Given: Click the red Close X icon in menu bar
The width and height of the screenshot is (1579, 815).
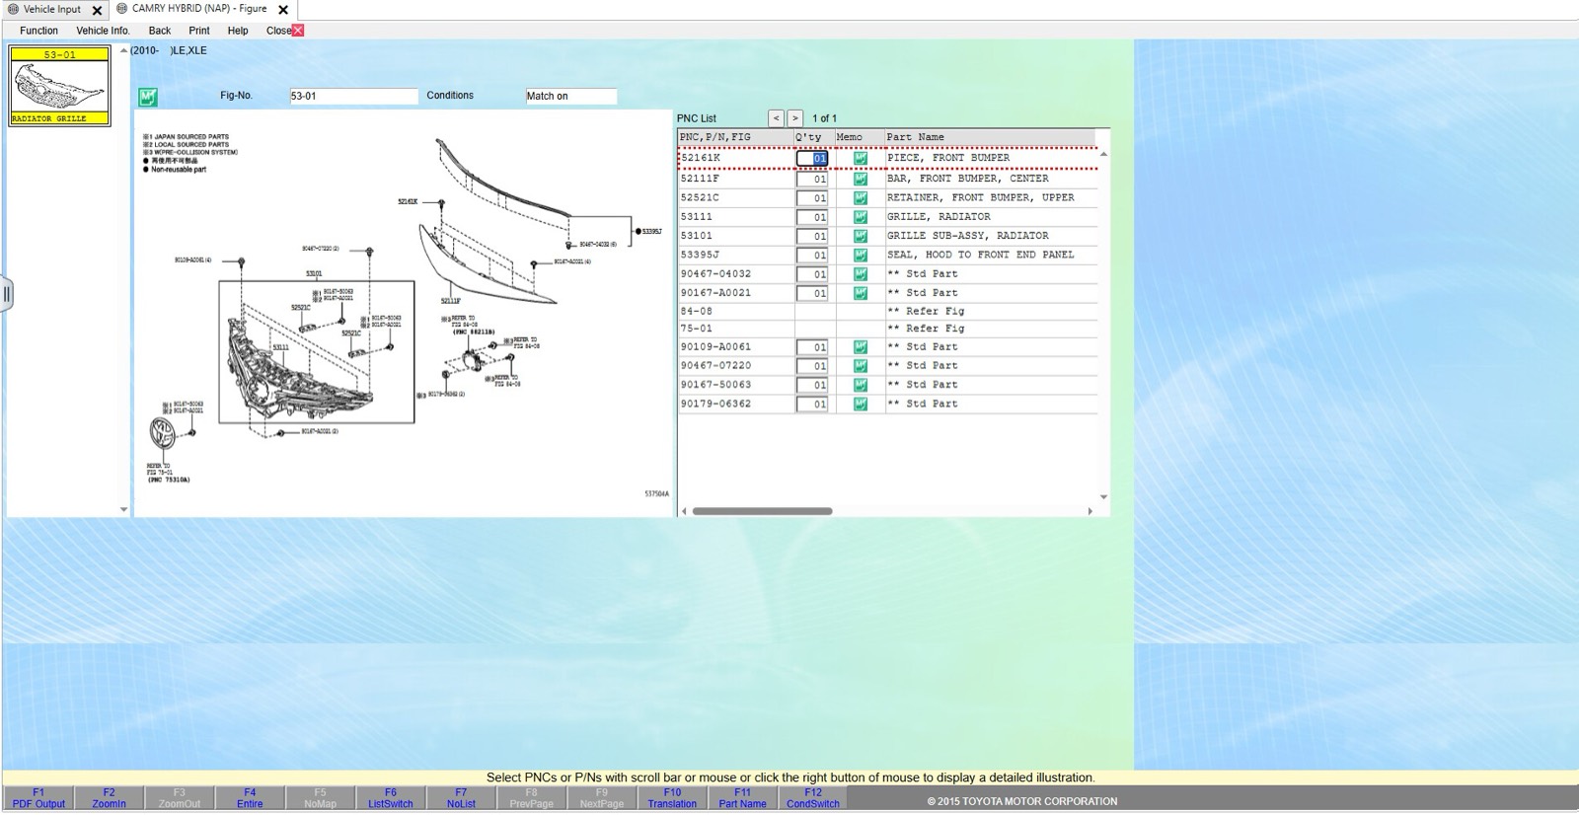Looking at the screenshot, I should click(x=298, y=31).
